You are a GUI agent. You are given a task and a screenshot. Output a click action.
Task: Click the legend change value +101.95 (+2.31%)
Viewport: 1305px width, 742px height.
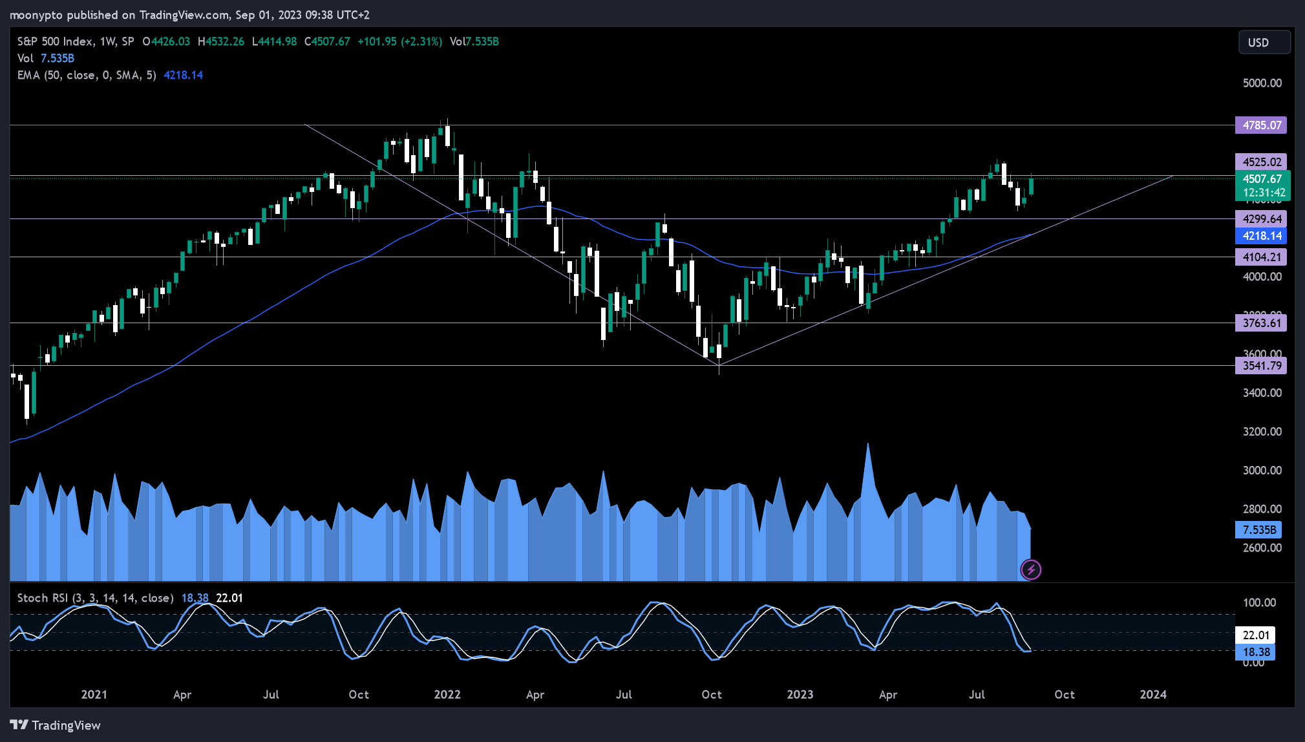399,41
